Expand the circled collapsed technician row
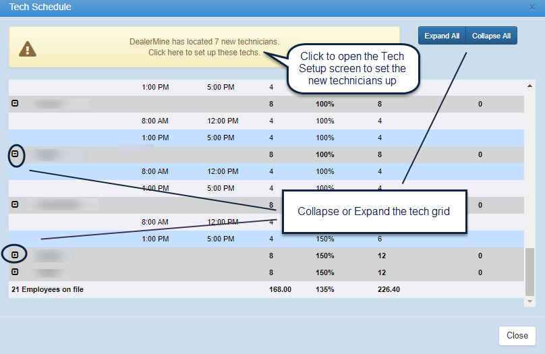The width and height of the screenshot is (545, 354). (x=16, y=255)
